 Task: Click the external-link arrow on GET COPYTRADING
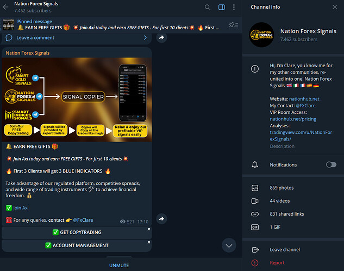[149, 229]
